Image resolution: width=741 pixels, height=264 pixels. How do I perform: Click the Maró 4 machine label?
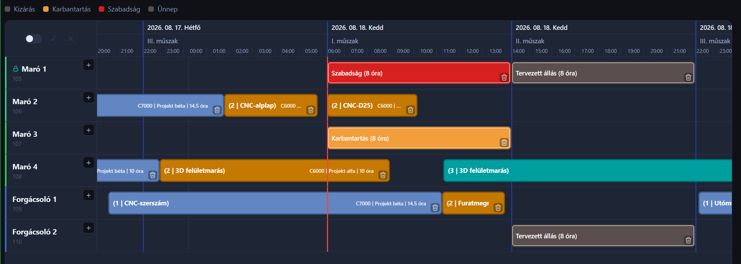click(x=25, y=167)
